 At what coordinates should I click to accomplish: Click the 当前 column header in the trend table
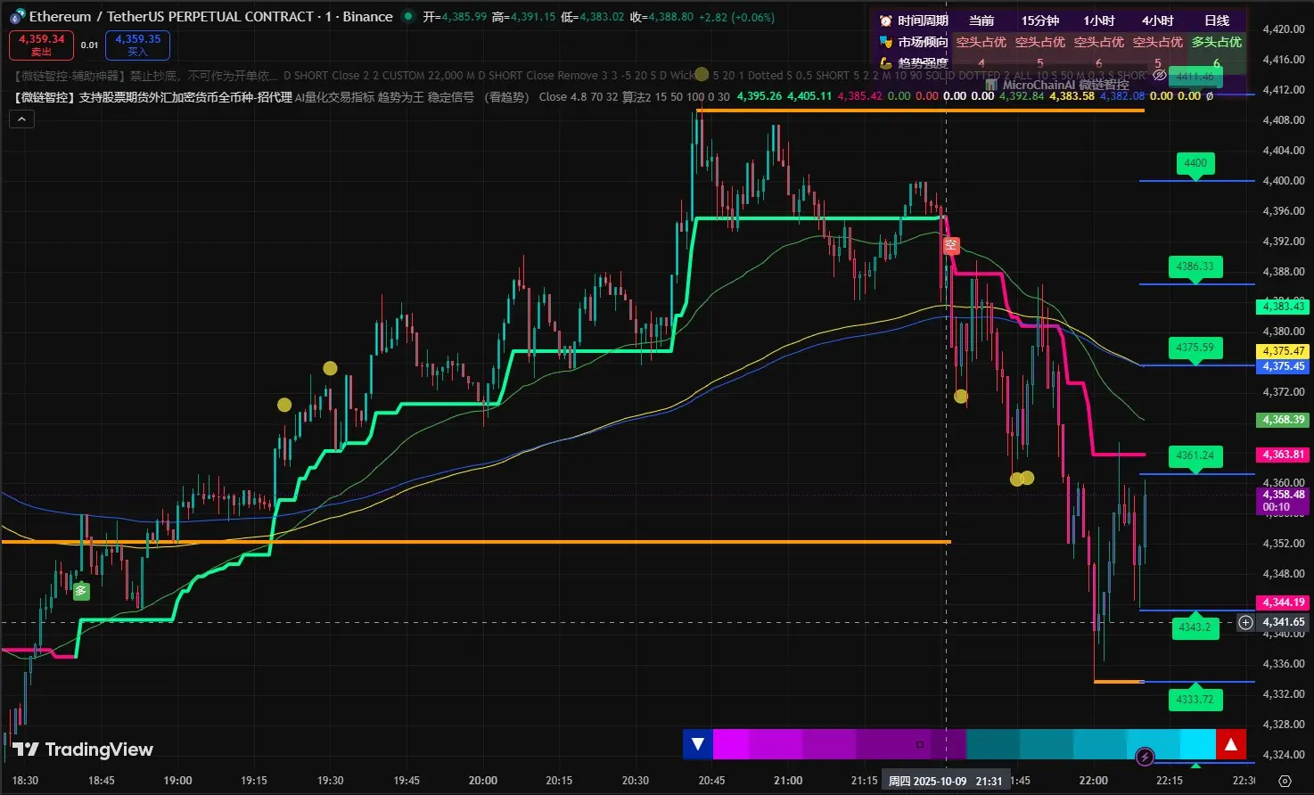pyautogui.click(x=981, y=20)
